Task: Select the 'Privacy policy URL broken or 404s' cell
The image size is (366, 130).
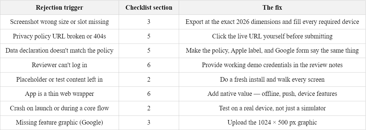Action: 59,36
